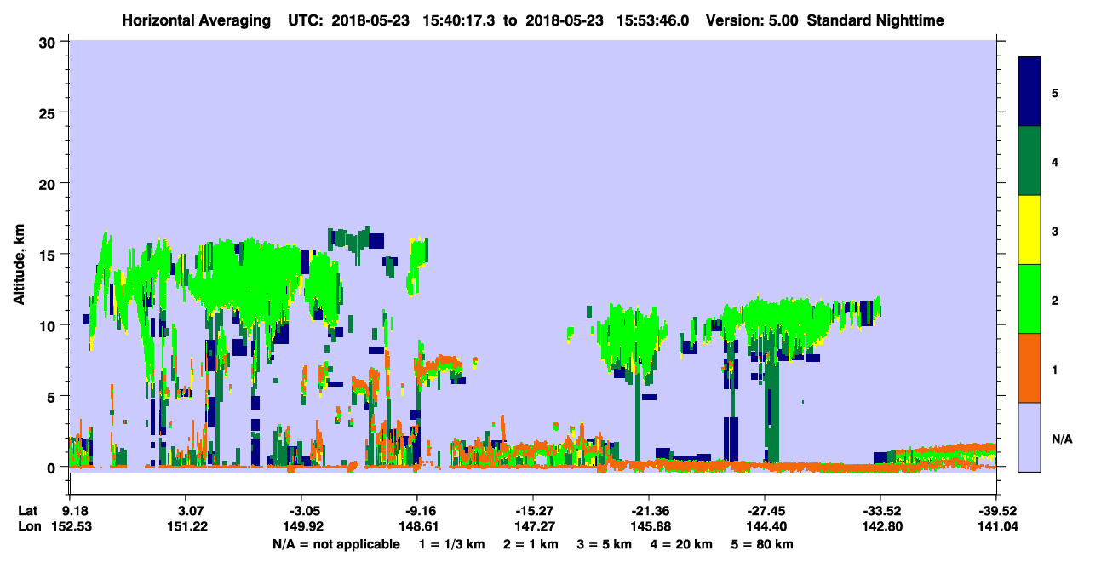Click the dark green level 4 legend swatch

pyautogui.click(x=1030, y=161)
